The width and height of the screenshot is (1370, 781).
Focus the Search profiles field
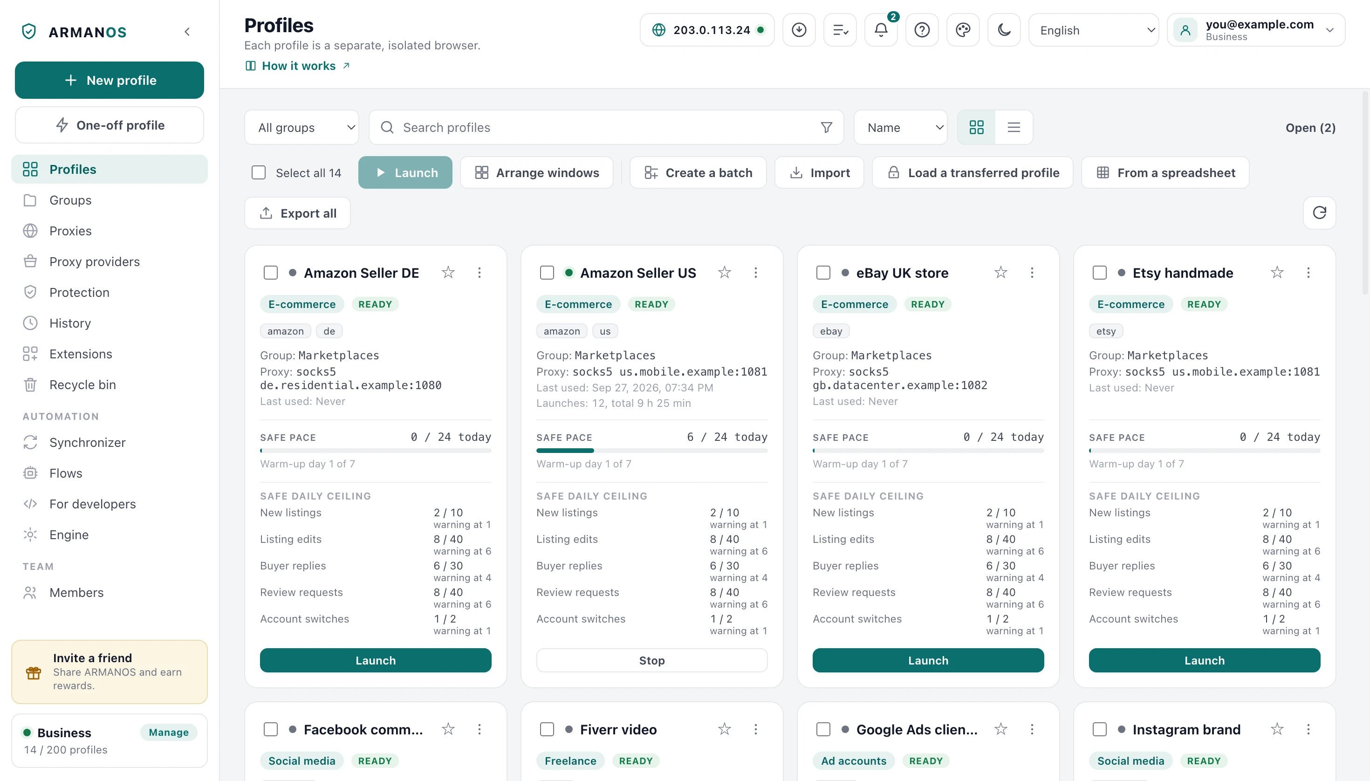coord(606,127)
